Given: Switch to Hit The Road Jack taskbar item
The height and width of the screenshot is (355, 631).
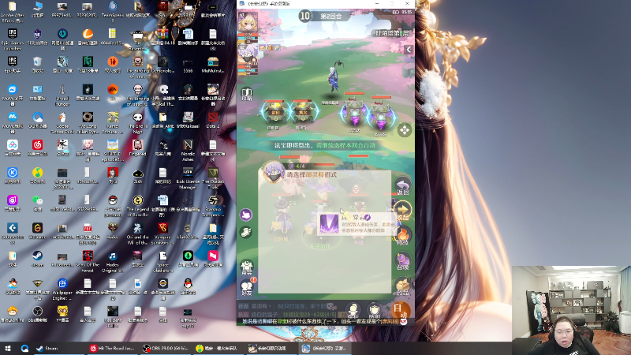Looking at the screenshot, I should coord(112,349).
